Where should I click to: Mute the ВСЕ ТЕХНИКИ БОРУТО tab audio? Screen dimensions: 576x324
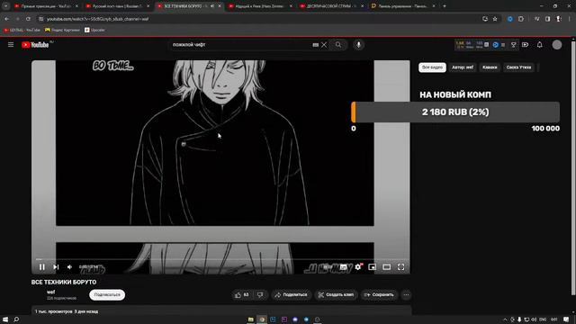[212, 6]
